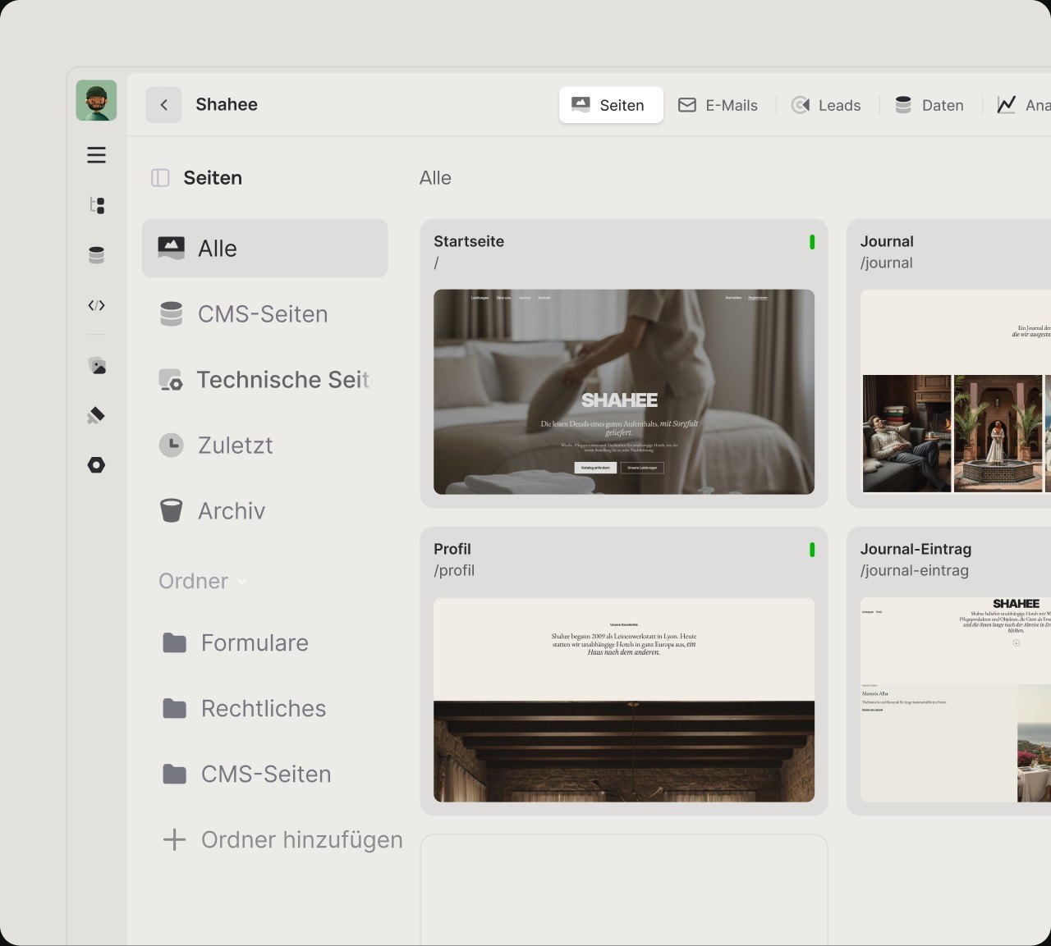
Task: Select the Zuletzt filter
Action: (264, 446)
